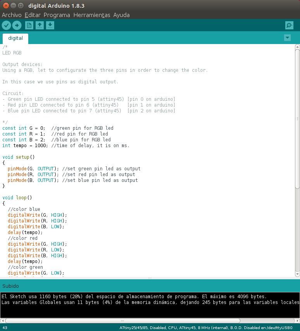Open the Serial Monitor magnifier icon
Image resolution: width=300 pixels, height=331 pixels.
pyautogui.click(x=289, y=25)
